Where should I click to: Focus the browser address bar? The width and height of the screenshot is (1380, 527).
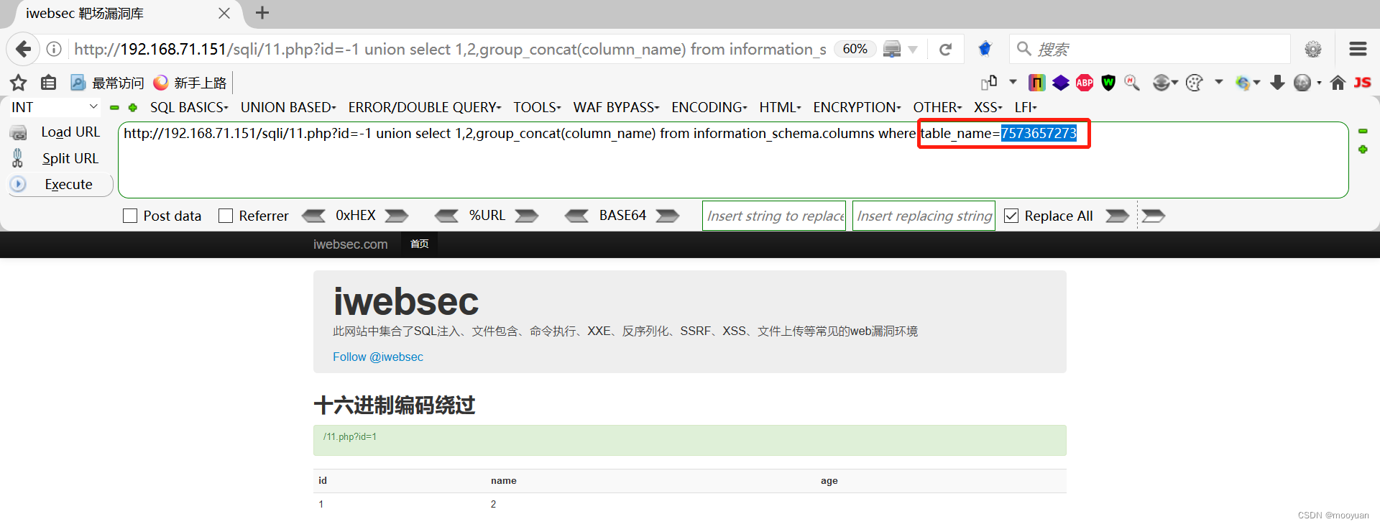(x=450, y=49)
